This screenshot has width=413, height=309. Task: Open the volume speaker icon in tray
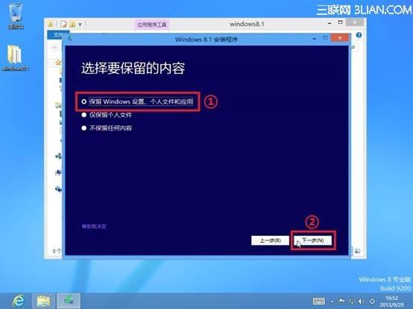[362, 301]
